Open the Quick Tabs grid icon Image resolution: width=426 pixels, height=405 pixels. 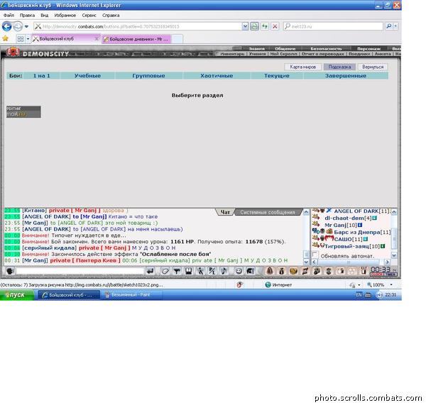point(21,39)
